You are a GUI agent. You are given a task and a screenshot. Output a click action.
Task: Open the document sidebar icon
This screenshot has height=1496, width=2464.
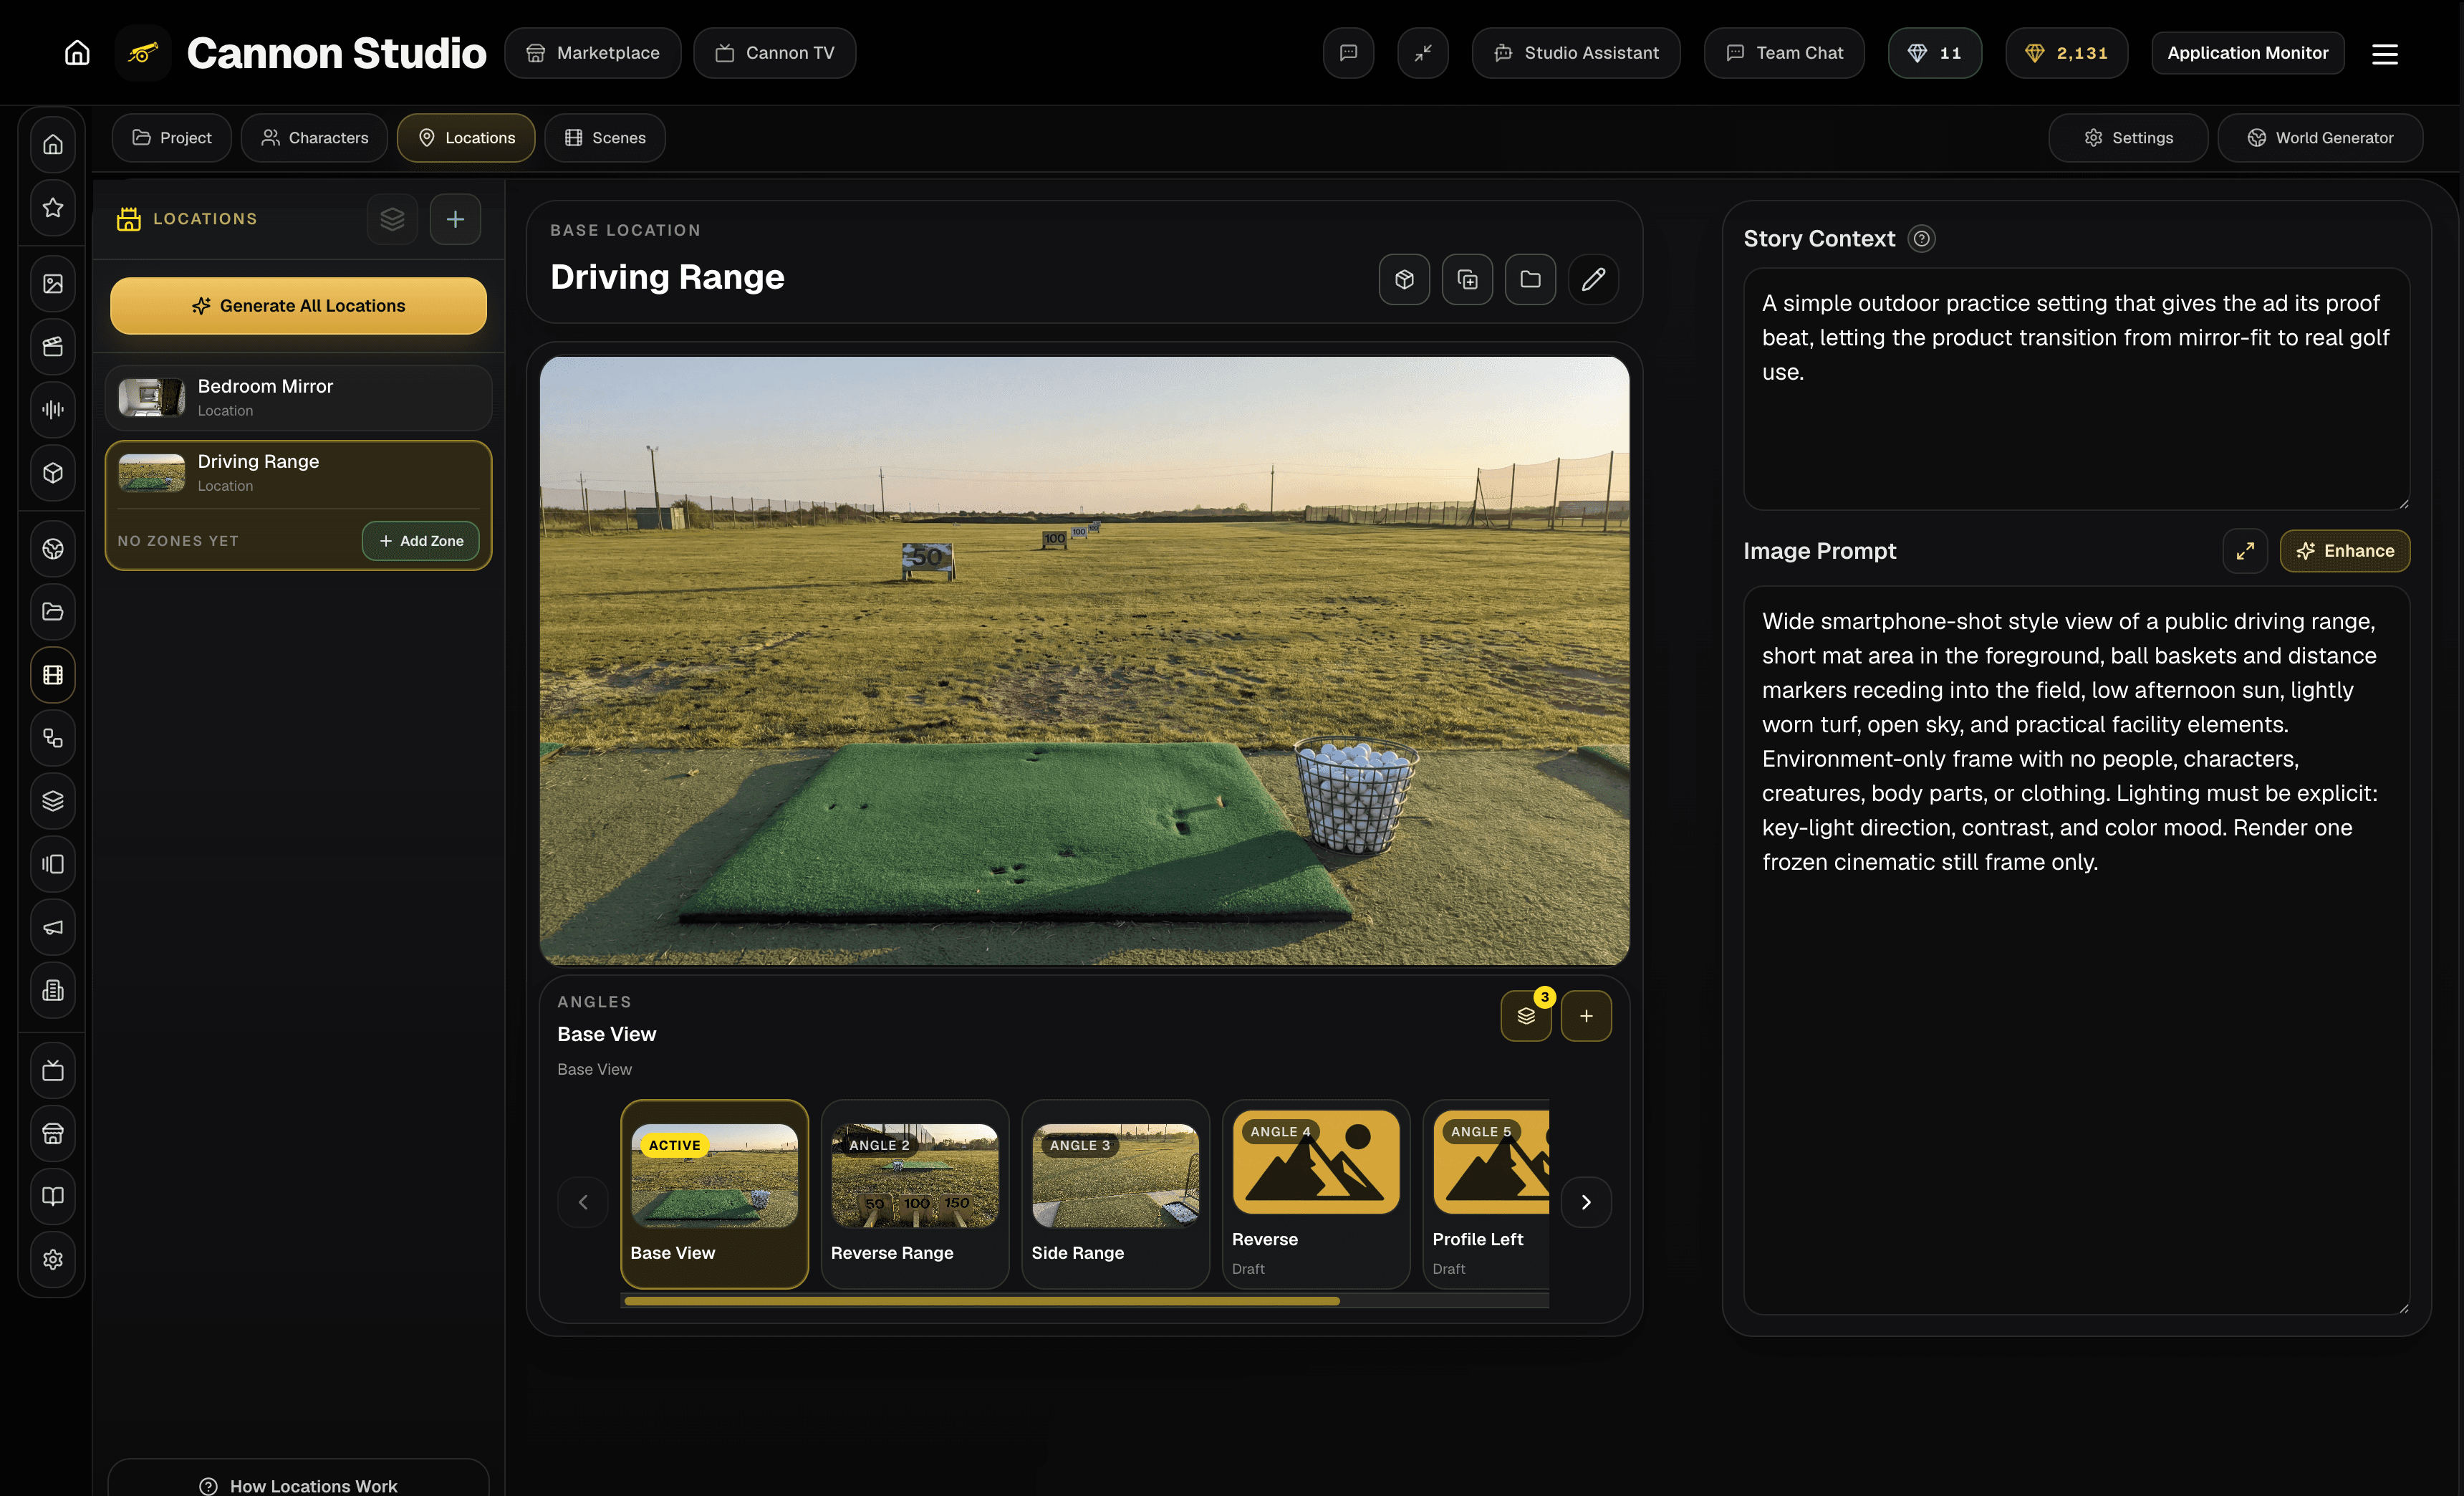click(53, 990)
